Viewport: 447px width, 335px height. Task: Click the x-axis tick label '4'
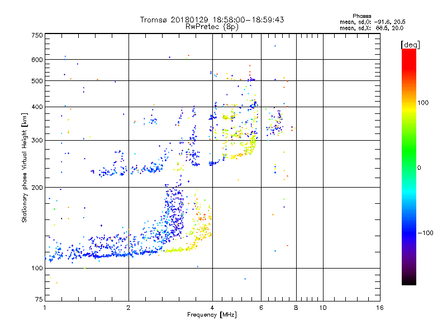[x=212, y=308]
